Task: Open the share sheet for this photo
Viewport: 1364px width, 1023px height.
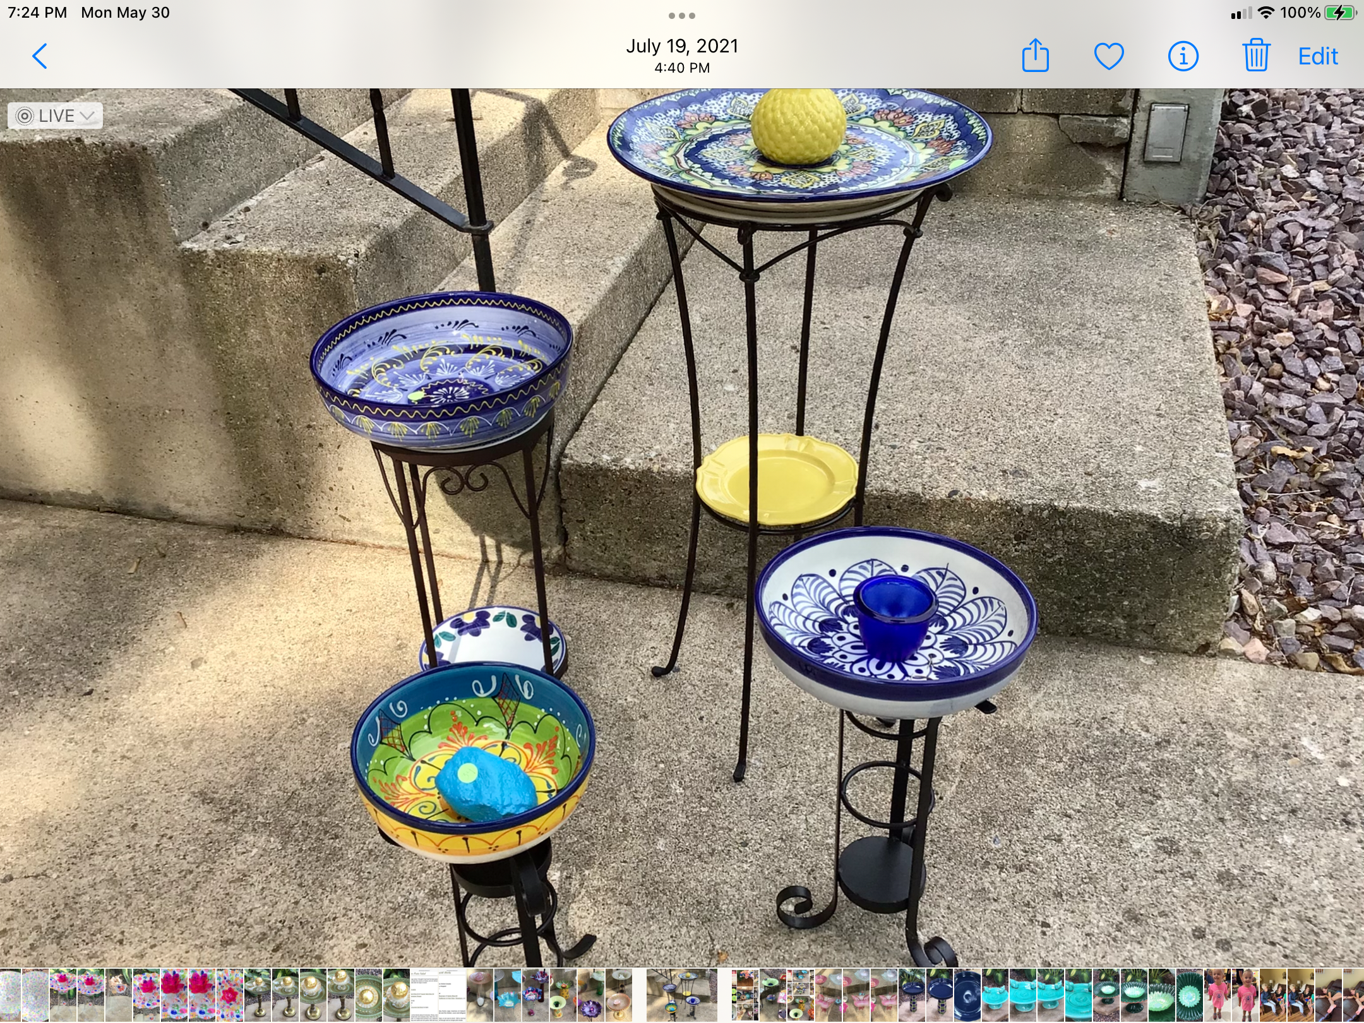Action: [x=1036, y=55]
